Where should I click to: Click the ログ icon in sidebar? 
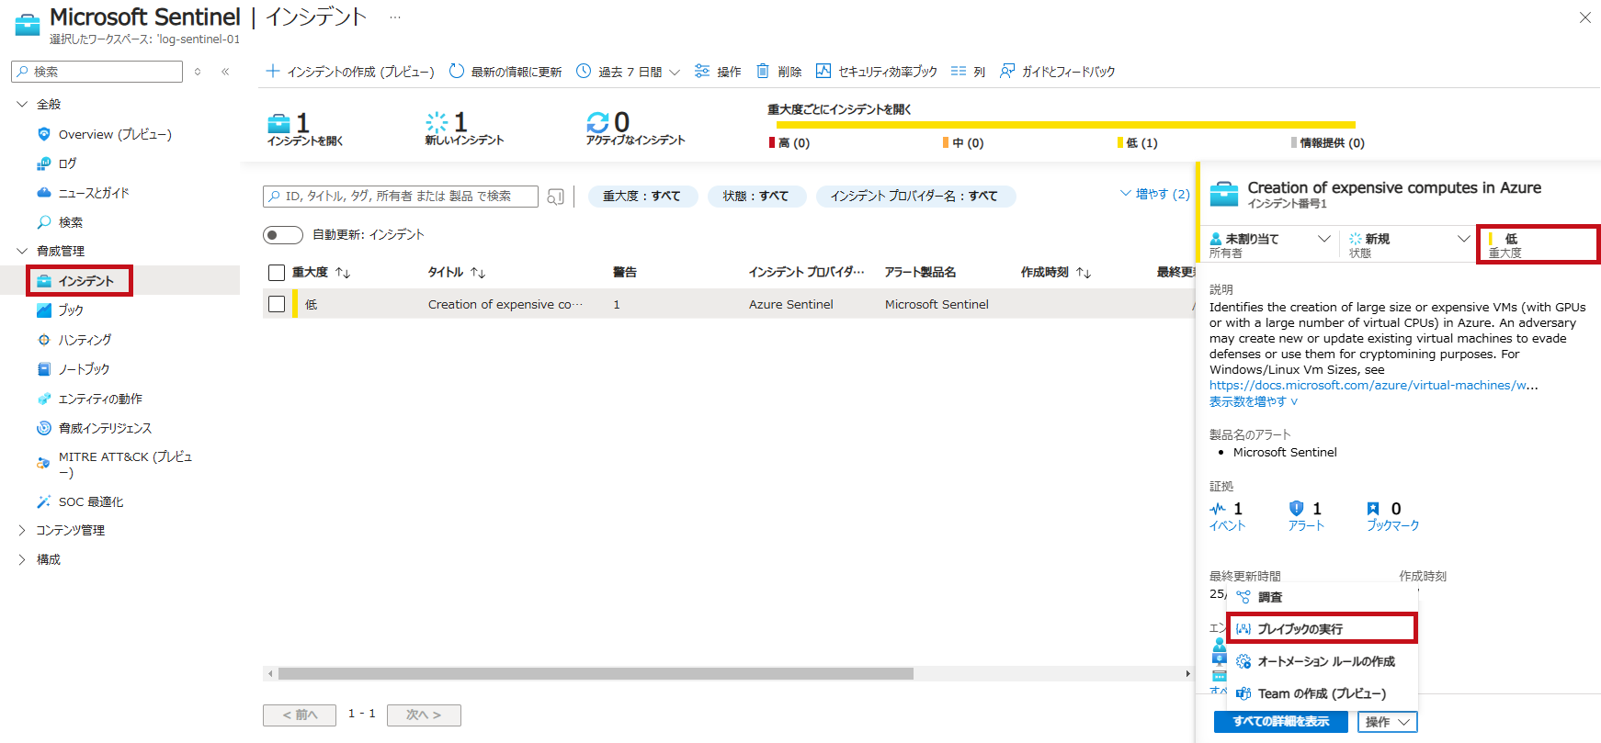[x=43, y=163]
